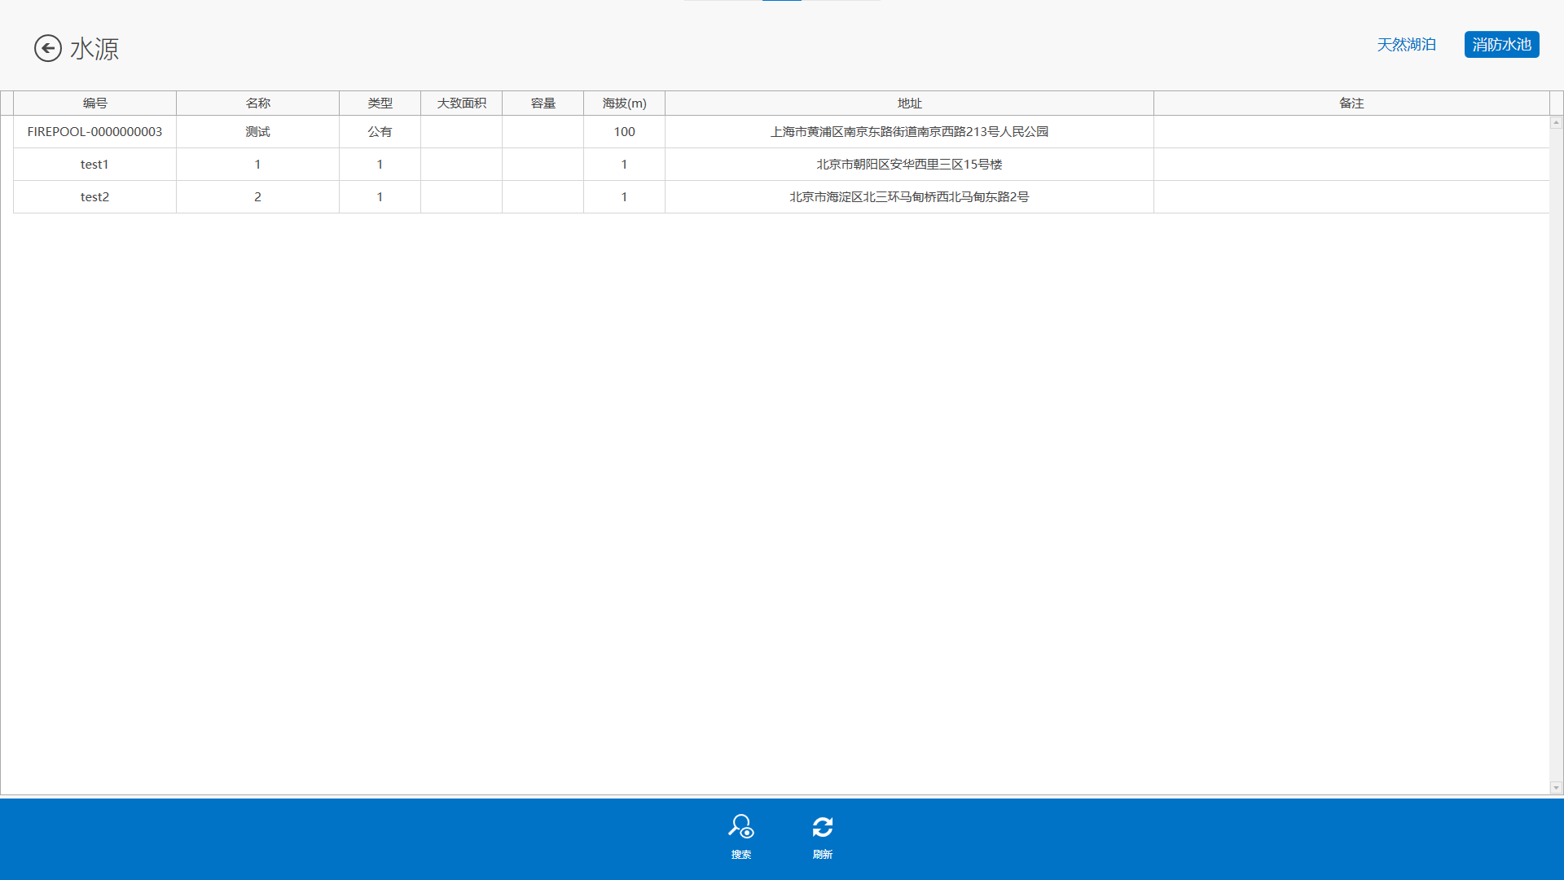Click the 容量 column header
1564x880 pixels.
click(543, 103)
